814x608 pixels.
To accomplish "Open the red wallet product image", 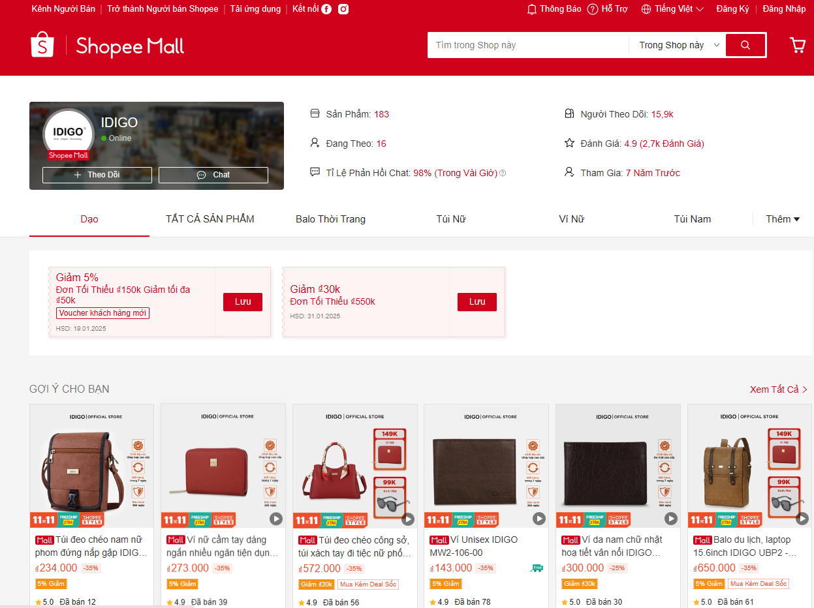I will click(223, 466).
